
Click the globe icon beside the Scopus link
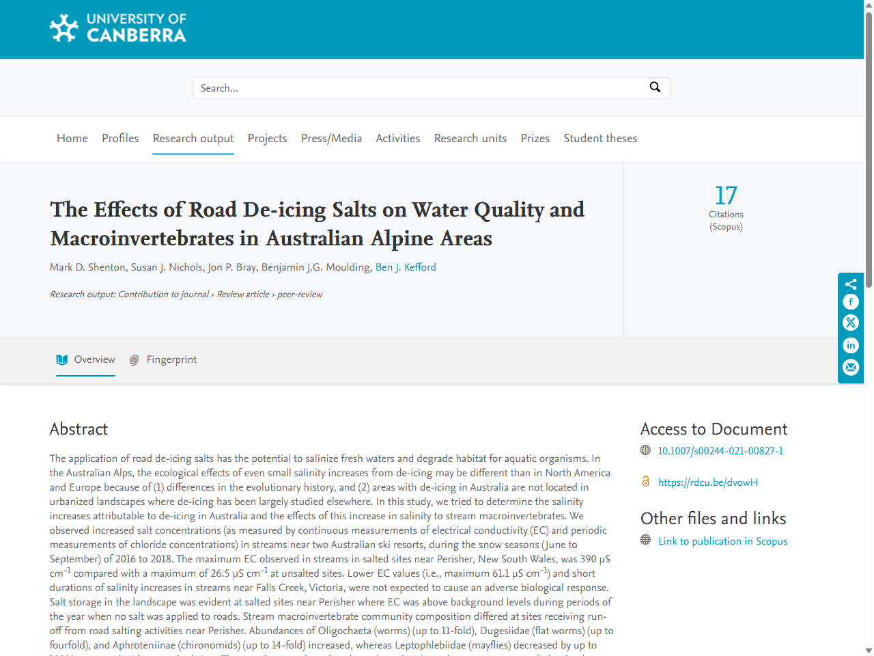pyautogui.click(x=645, y=539)
